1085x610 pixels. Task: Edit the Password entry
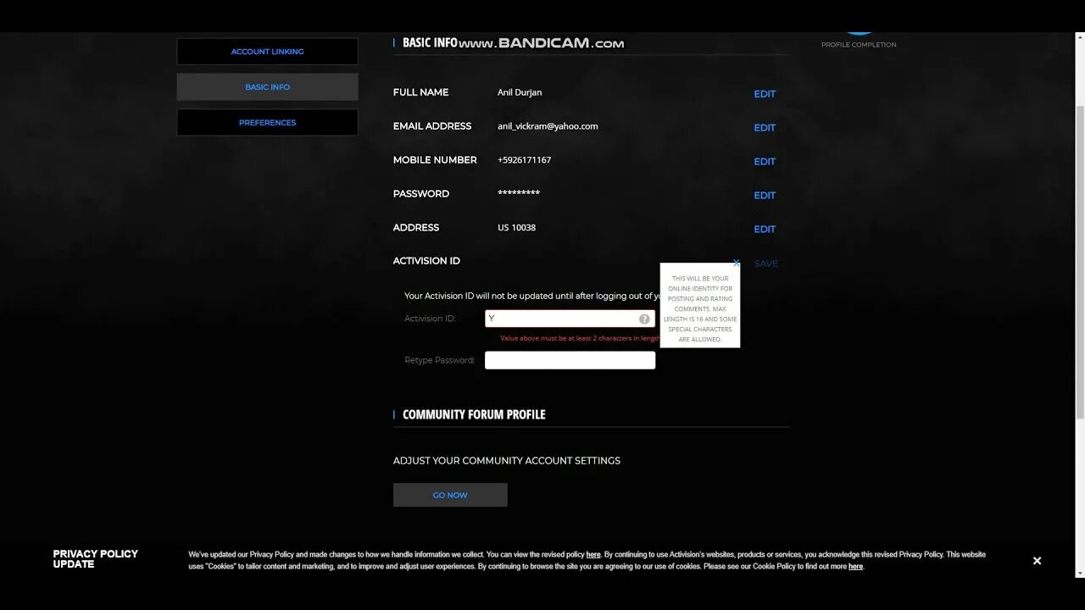pyautogui.click(x=765, y=196)
